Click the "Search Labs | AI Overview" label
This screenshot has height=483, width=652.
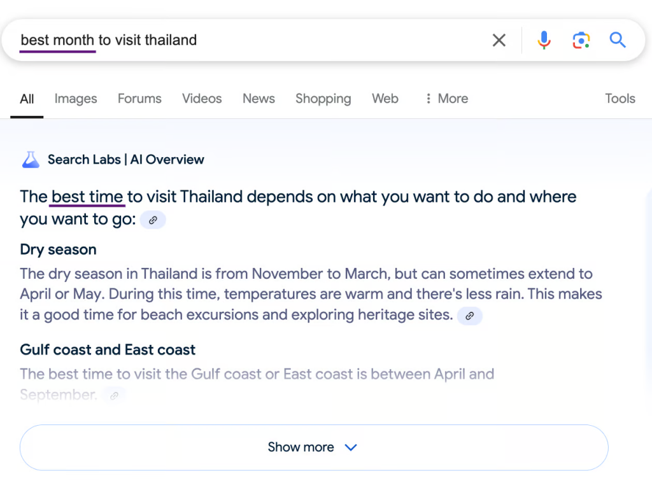[126, 160]
